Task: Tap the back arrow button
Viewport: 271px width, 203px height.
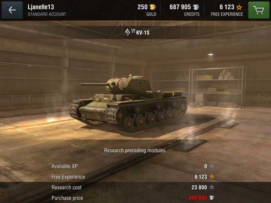Action: [12, 10]
